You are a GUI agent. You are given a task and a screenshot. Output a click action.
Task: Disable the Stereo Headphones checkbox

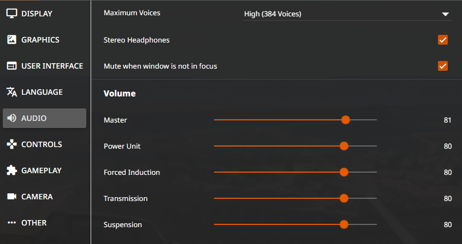442,40
